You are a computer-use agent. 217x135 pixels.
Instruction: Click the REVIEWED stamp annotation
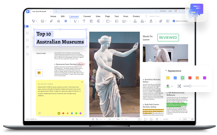[168, 38]
